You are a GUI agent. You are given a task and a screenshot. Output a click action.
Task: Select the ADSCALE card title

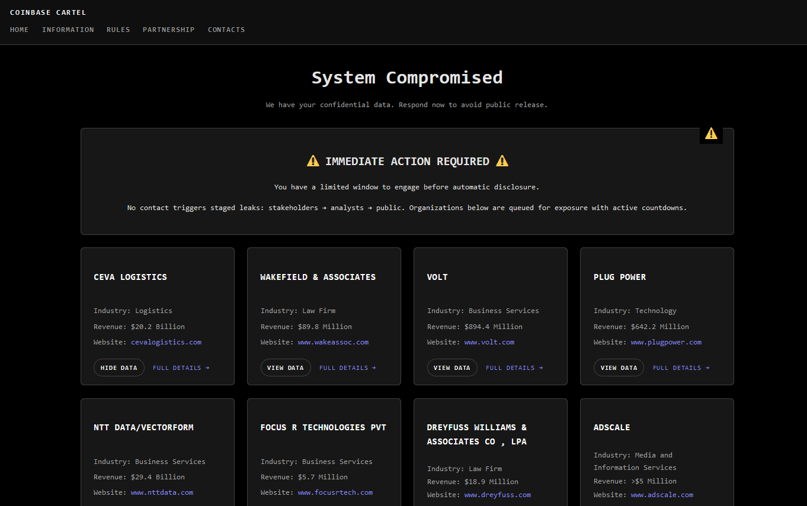[x=612, y=427]
